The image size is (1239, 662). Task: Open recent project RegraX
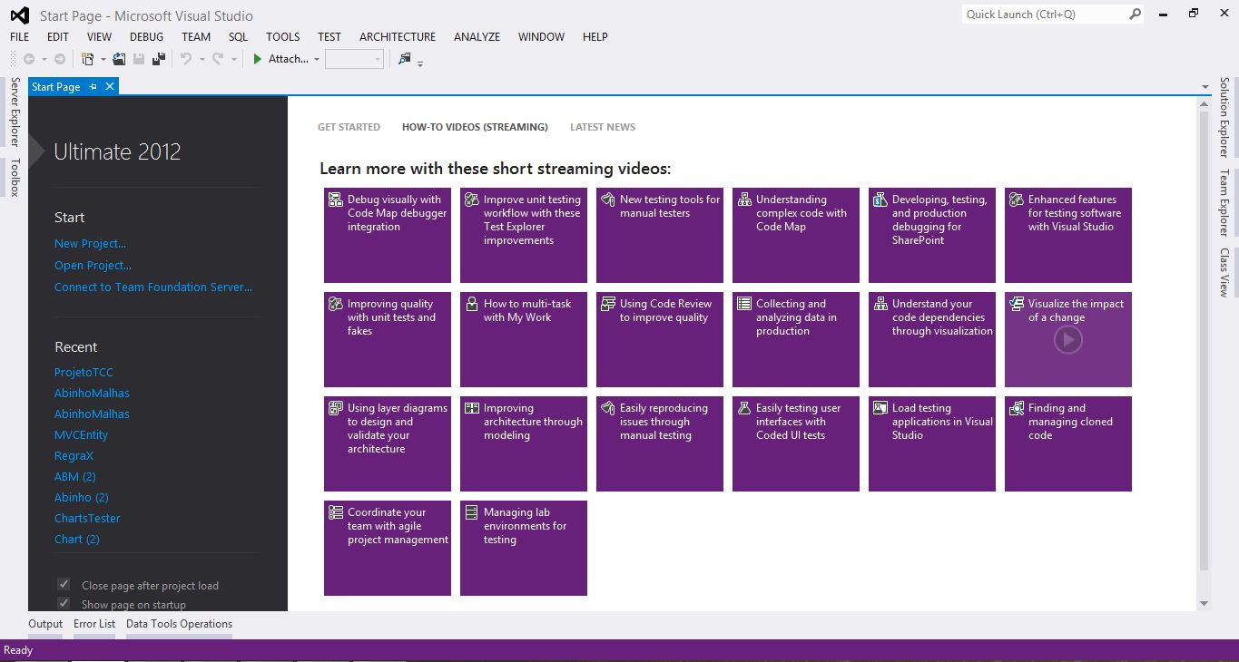[x=74, y=455]
